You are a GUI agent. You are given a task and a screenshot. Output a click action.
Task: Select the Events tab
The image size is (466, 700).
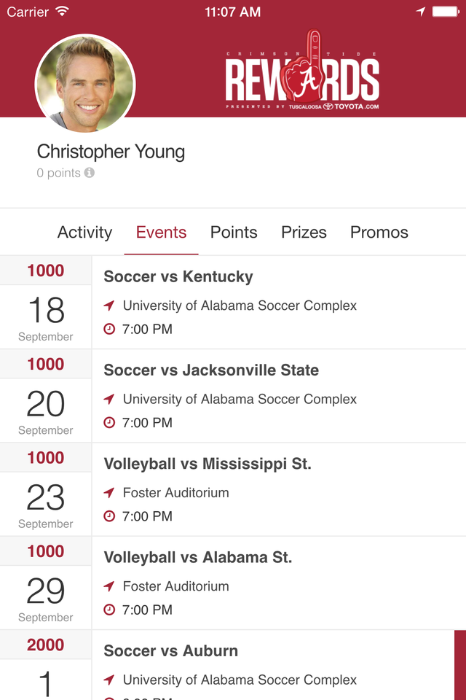(161, 233)
